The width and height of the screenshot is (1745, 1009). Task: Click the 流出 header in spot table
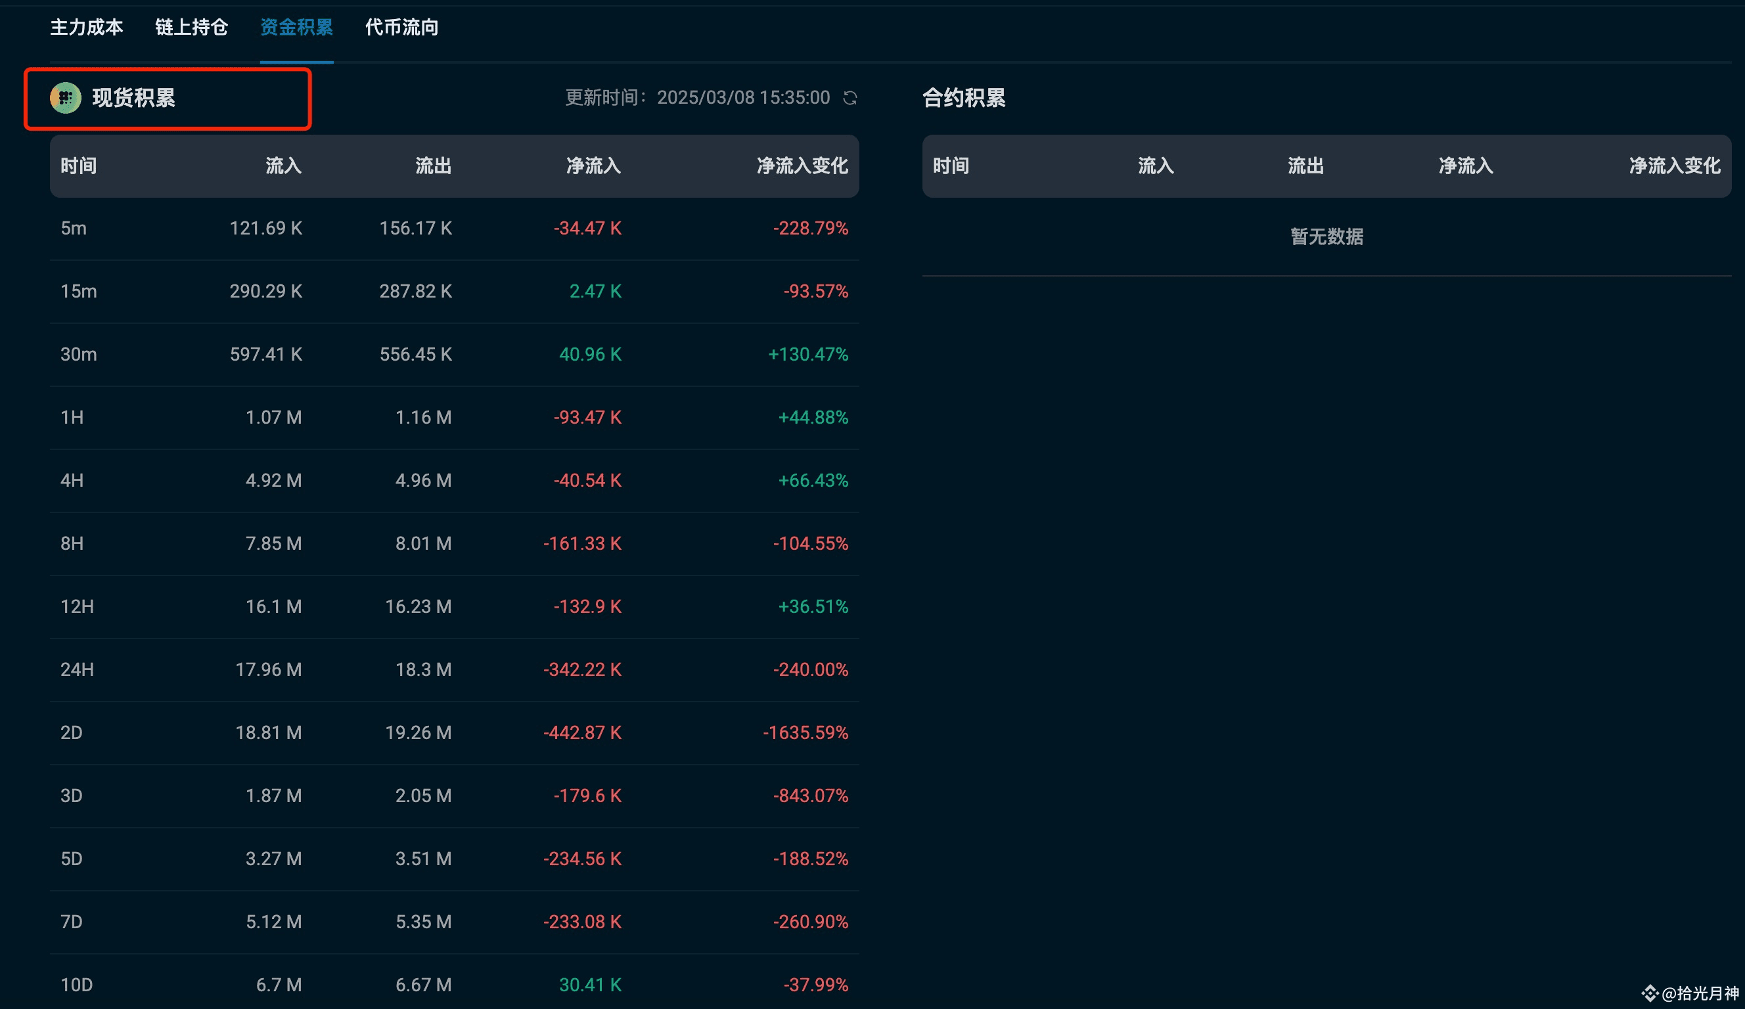pyautogui.click(x=434, y=166)
